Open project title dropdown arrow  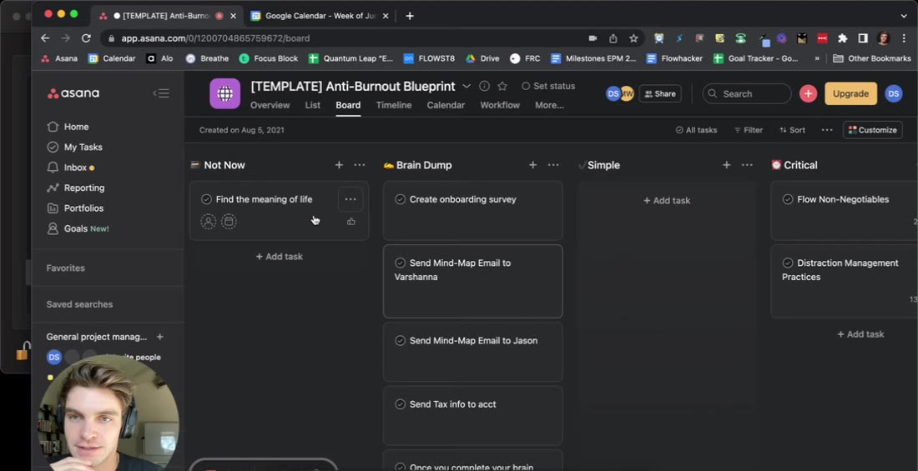click(x=467, y=86)
